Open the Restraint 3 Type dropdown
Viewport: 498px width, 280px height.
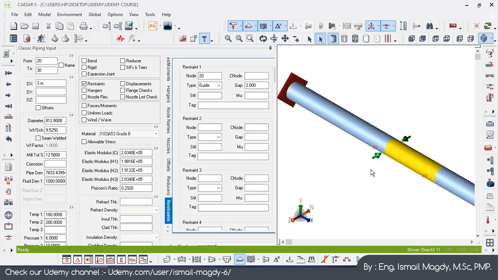[219, 188]
